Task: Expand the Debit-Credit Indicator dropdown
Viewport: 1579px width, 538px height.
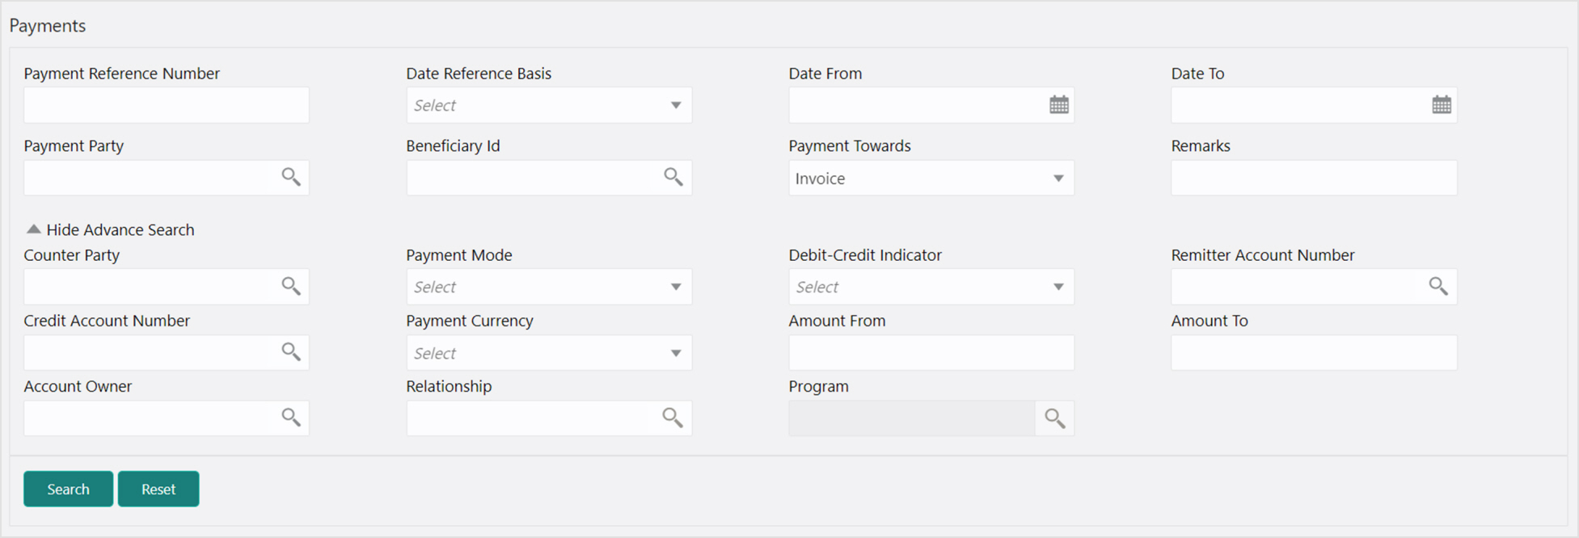Action: [931, 287]
